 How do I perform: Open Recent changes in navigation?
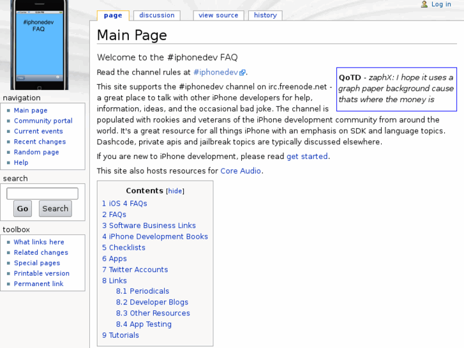(40, 142)
